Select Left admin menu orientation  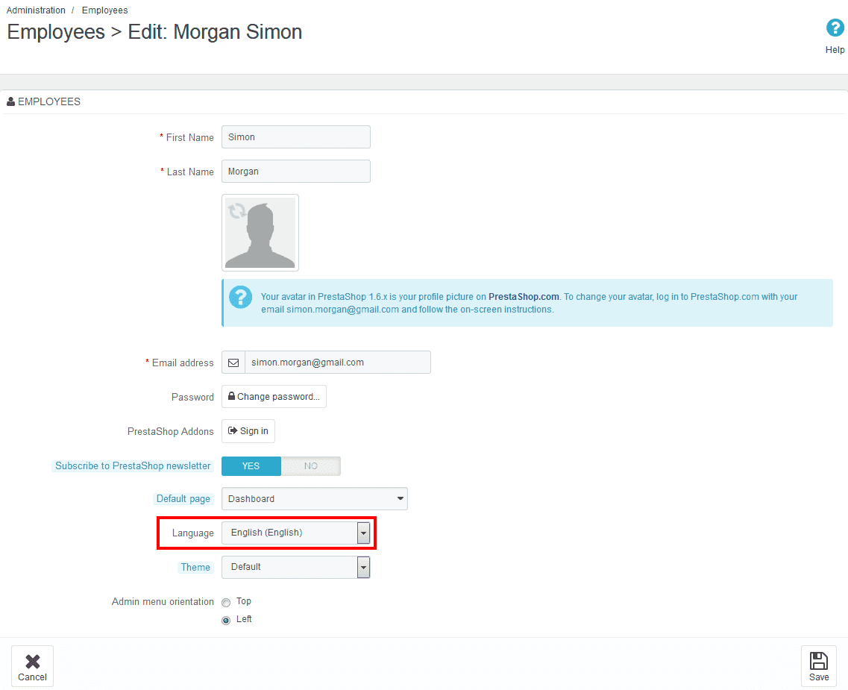tap(226, 620)
